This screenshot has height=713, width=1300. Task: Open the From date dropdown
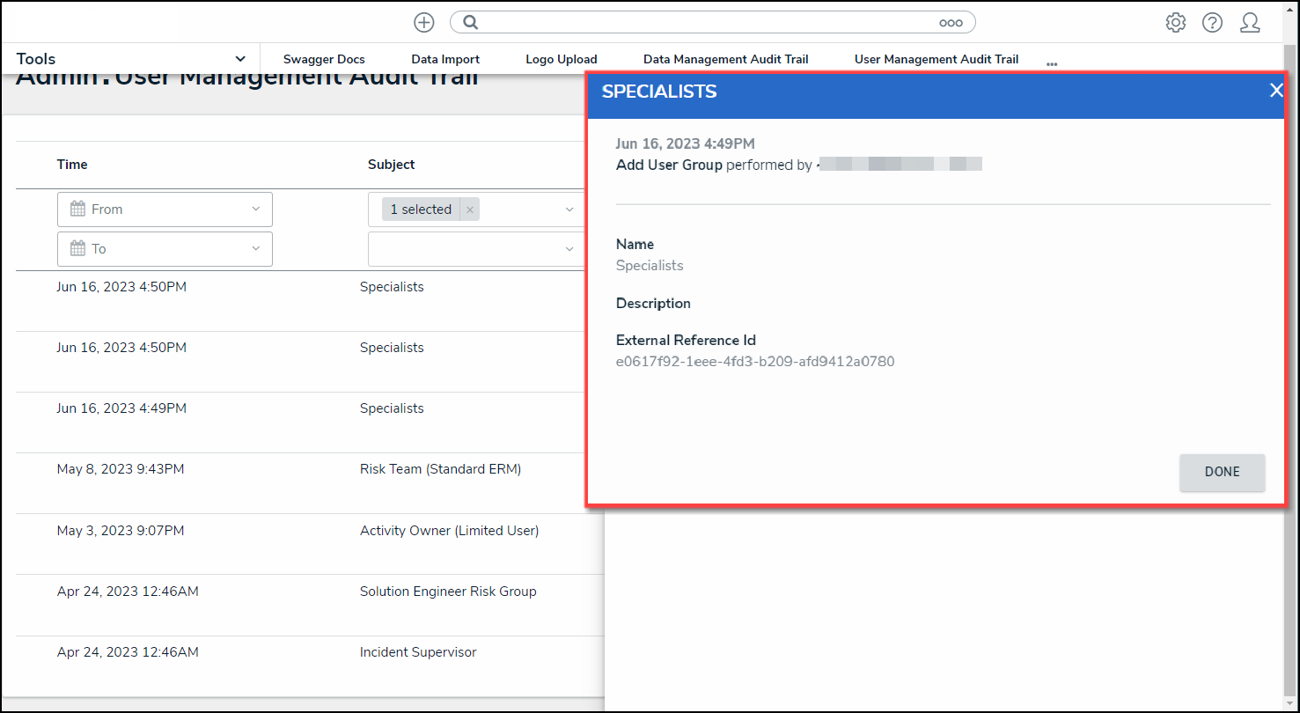256,209
